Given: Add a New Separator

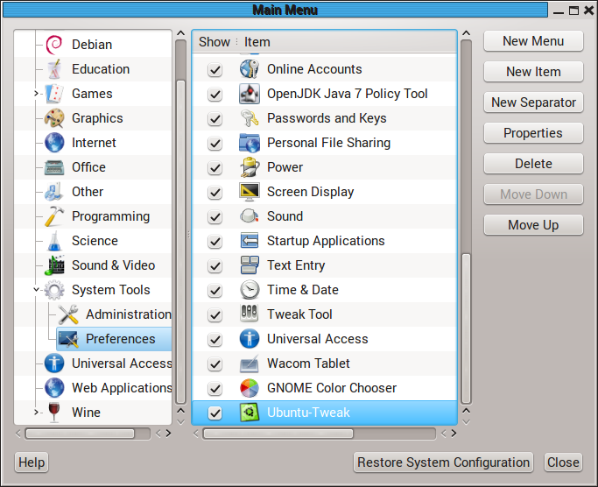Looking at the screenshot, I should coord(533,102).
